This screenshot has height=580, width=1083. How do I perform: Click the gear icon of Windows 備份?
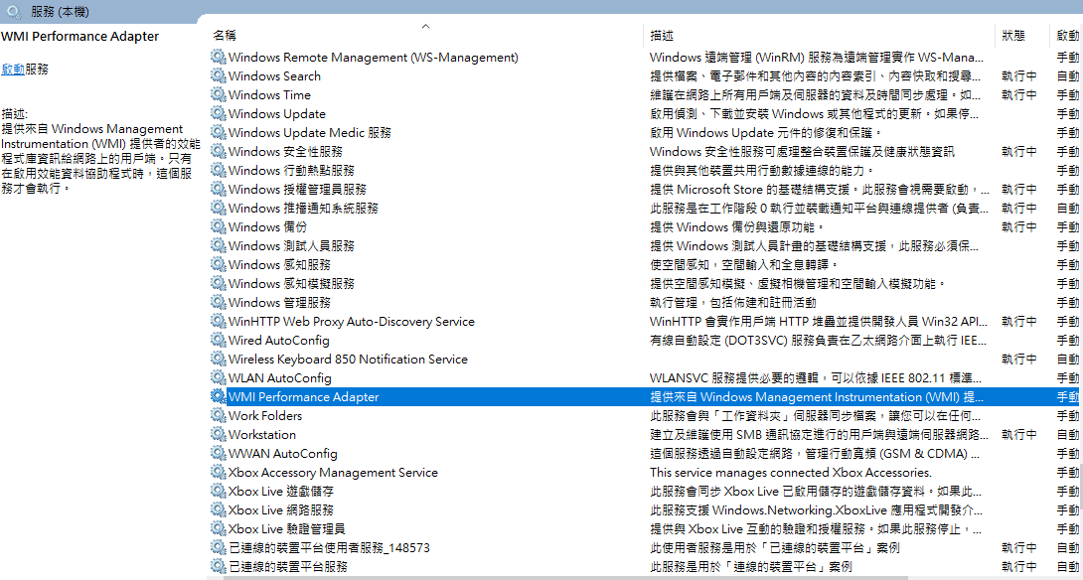click(x=219, y=227)
